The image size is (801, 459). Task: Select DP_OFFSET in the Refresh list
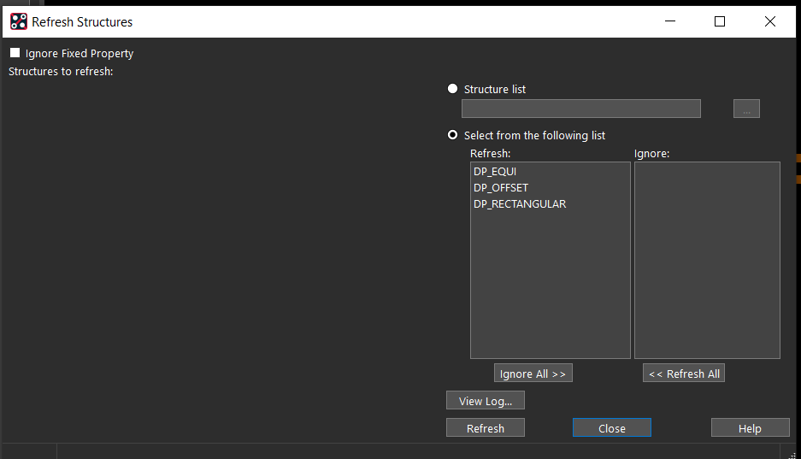pyautogui.click(x=501, y=188)
